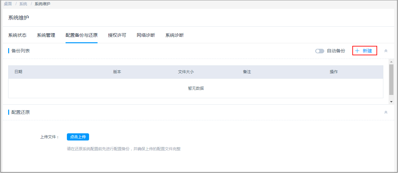
Task: Open the 授权许可 tab
Action: pyautogui.click(x=117, y=35)
